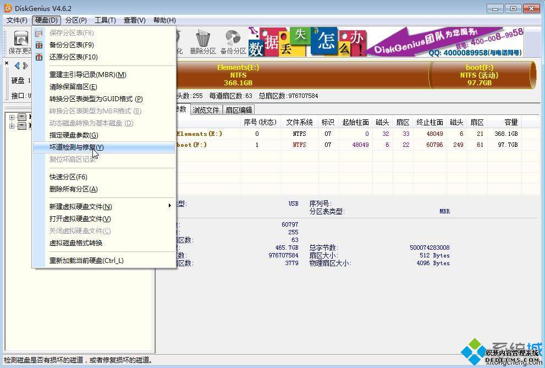This screenshot has width=545, height=368.
Task: Choose 备份分区表(F9) menu entry
Action: point(104,45)
